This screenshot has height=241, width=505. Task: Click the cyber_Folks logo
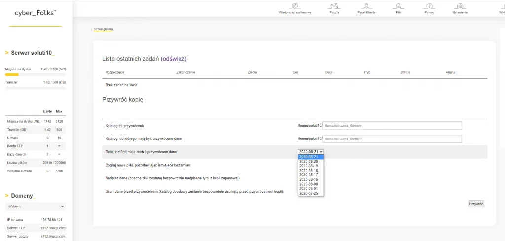click(36, 13)
